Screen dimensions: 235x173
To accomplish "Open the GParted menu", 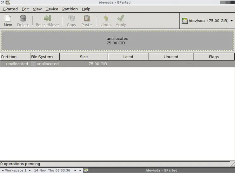I will (10, 9).
